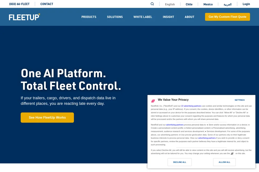This screenshot has height=172, width=259.
Task: Open the 22 advertising partners link
Action: (191, 106)
